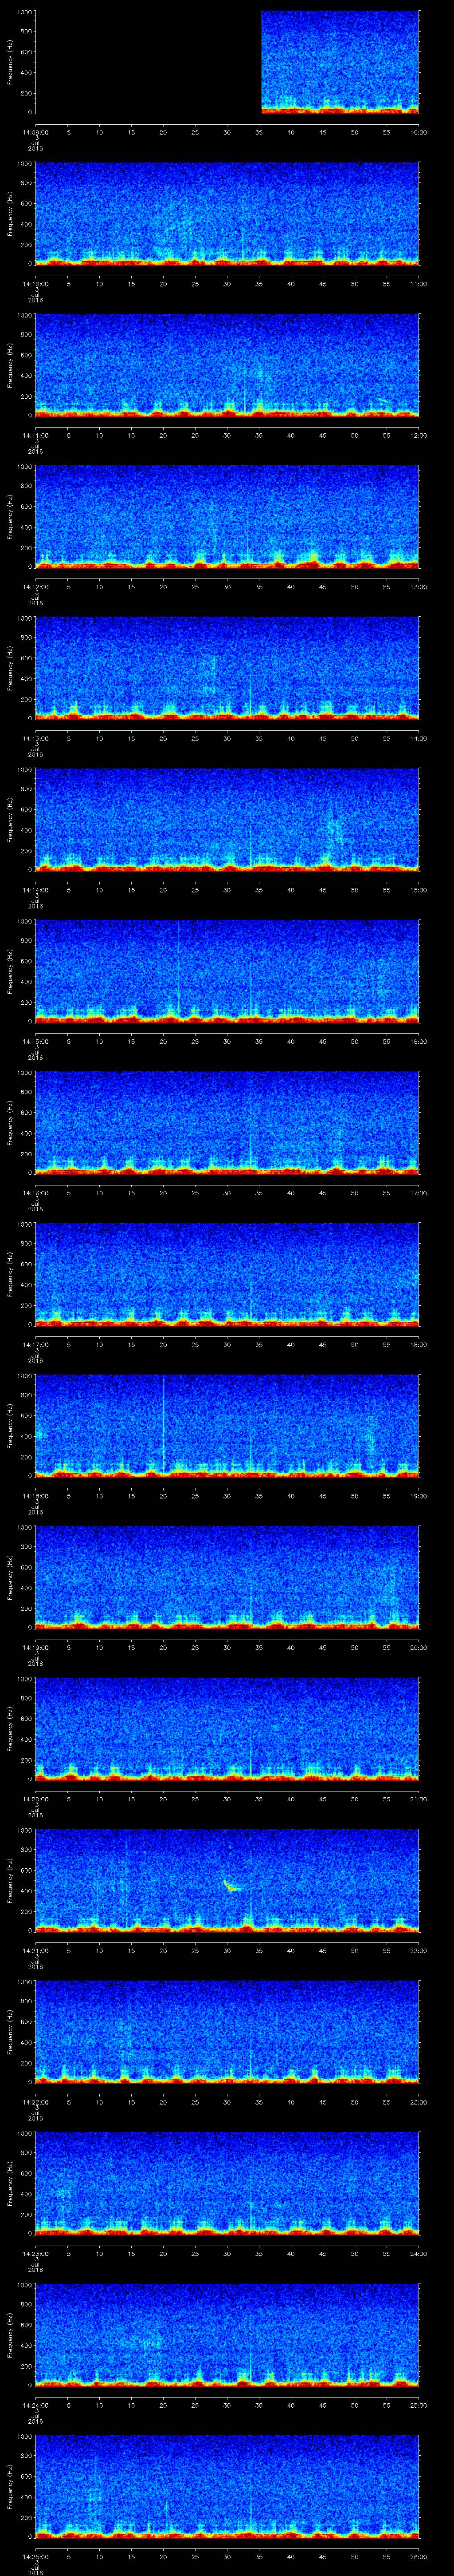Viewport: 454px width, 2576px height.
Task: Click the 1000 Hz tick on top spectrogram
Action: [x=23, y=12]
